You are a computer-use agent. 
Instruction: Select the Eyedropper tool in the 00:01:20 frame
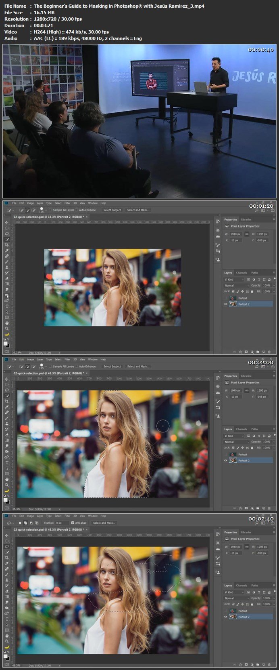6,251
